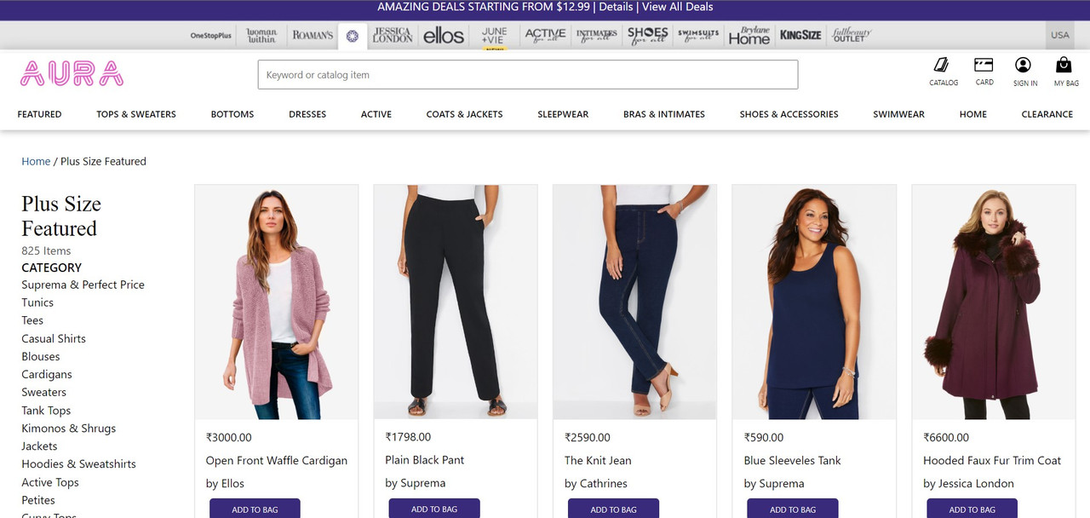Select Blouses category

pyautogui.click(x=41, y=356)
